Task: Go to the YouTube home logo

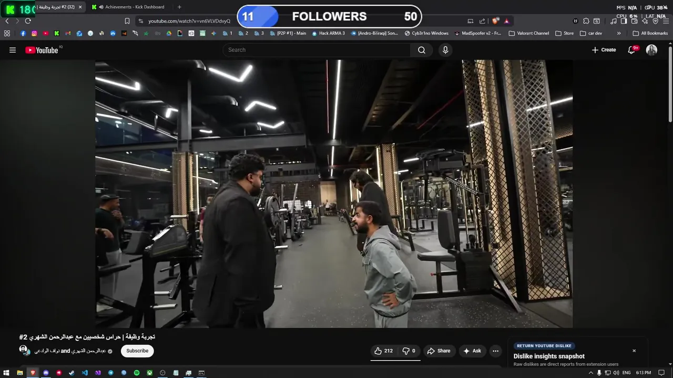Action: tap(42, 50)
